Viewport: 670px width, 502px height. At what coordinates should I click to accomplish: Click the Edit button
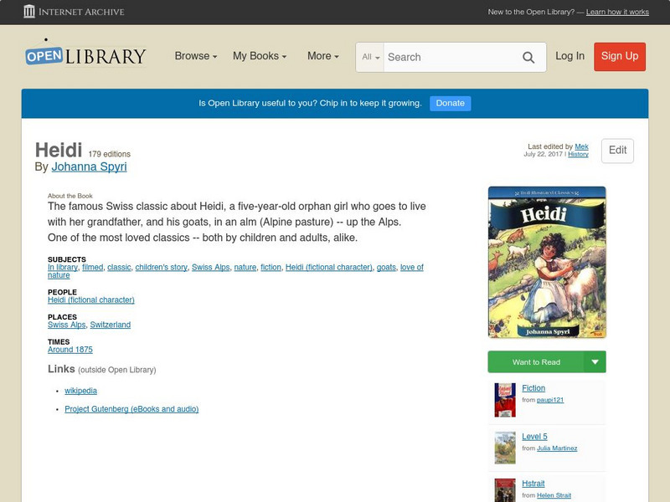(617, 151)
